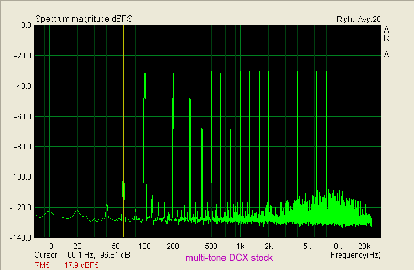Click the red 'RMS = -17.9 dBFS' readout

(67, 265)
